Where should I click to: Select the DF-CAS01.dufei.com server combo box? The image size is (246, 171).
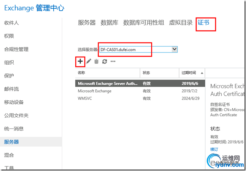click(x=138, y=49)
